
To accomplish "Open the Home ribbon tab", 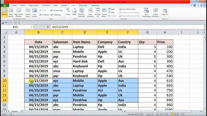I will tap(14, 5).
